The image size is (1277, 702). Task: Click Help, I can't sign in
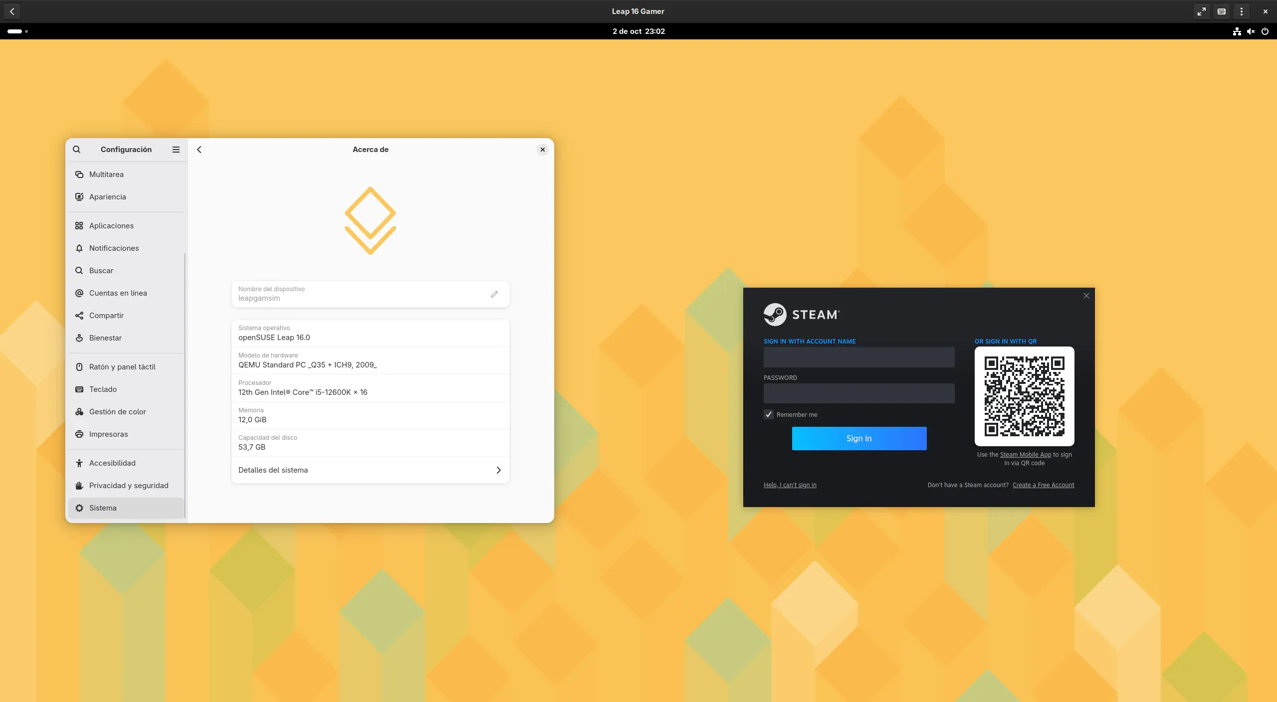[790, 485]
